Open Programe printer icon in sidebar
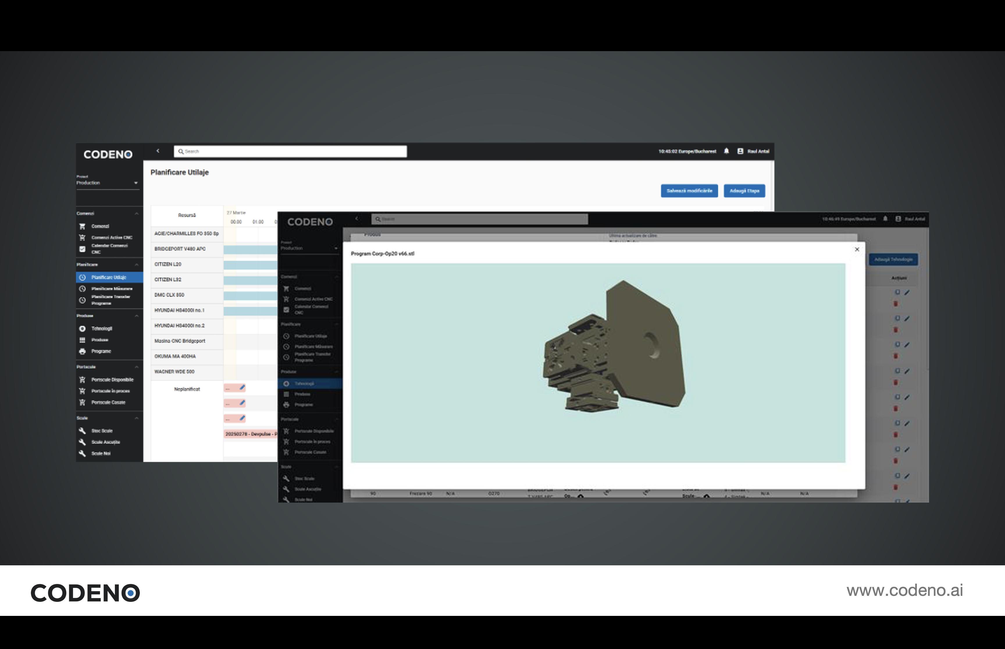The width and height of the screenshot is (1005, 649). (82, 352)
